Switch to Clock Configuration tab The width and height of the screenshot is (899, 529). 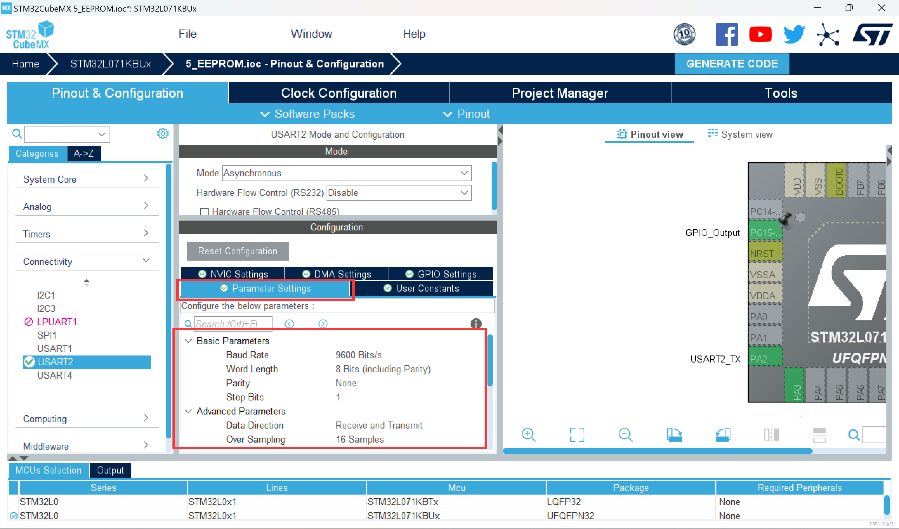339,93
